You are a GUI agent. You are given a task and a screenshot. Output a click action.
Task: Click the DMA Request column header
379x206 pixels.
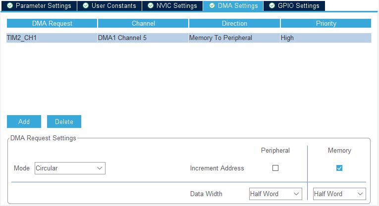52,23
